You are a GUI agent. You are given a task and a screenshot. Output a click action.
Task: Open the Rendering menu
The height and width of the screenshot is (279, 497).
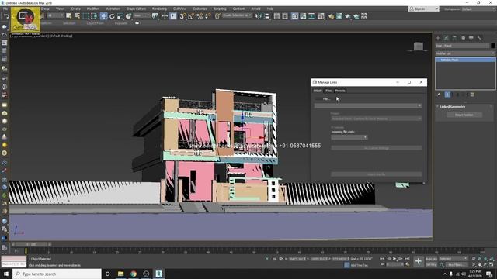[159, 9]
